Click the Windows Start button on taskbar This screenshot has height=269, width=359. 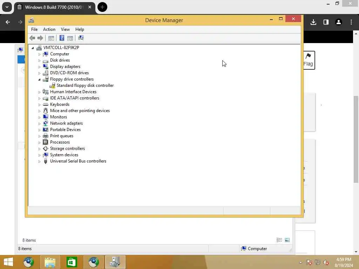[8, 262]
